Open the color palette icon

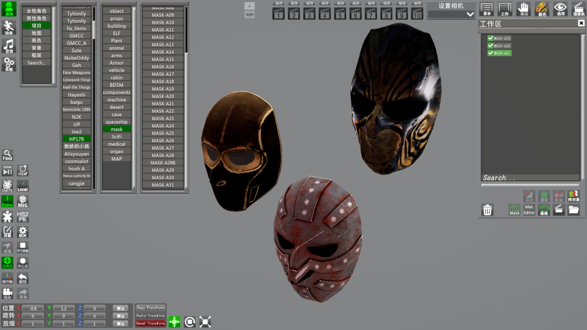point(542,9)
